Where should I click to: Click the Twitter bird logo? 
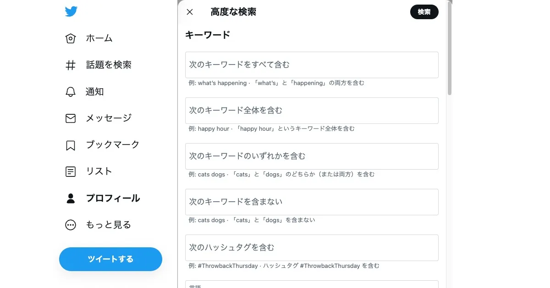click(71, 11)
